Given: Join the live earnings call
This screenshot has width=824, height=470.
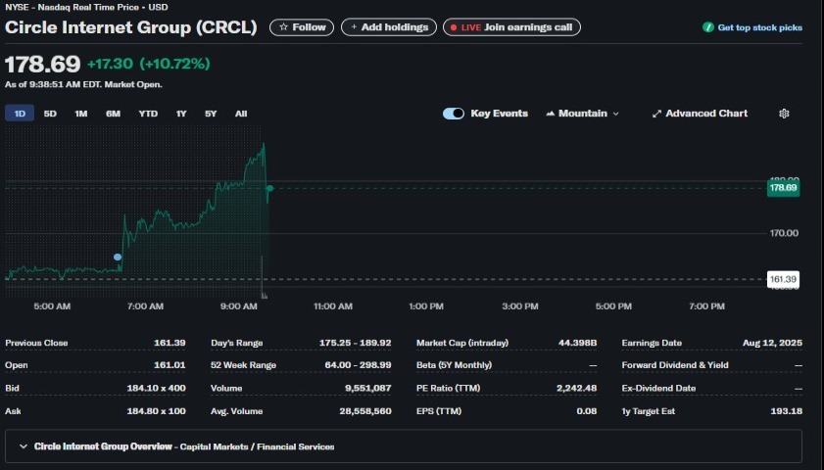Looking at the screenshot, I should coord(511,27).
